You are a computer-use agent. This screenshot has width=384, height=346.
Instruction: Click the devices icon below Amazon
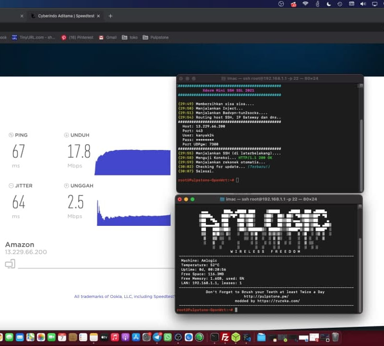coord(10,264)
